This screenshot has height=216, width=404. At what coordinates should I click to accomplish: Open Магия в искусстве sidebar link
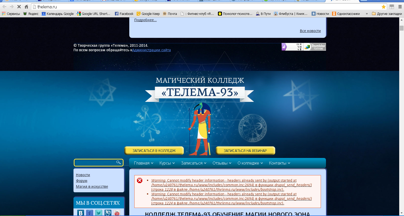(92, 186)
